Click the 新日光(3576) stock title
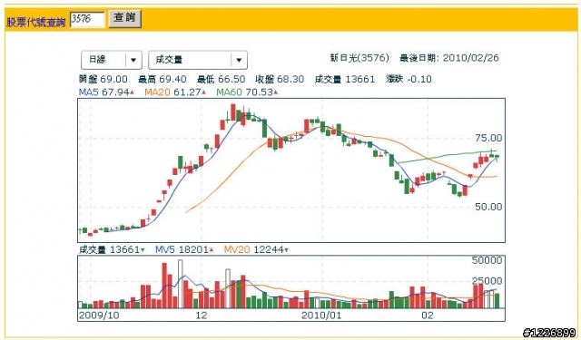 point(359,58)
